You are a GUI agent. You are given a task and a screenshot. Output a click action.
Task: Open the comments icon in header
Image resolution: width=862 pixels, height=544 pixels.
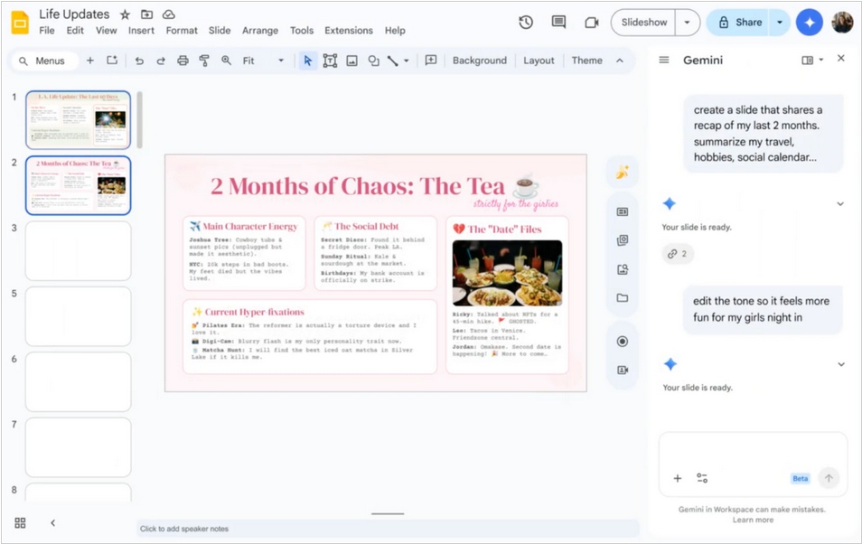(558, 23)
